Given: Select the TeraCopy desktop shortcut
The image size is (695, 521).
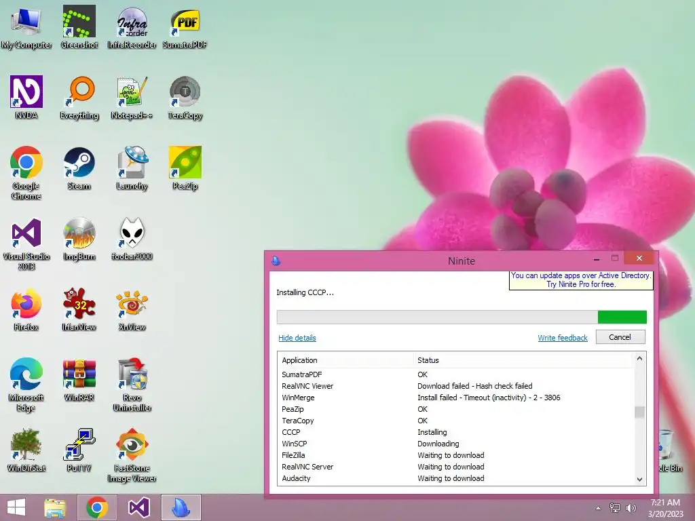Looking at the screenshot, I should coord(185,98).
